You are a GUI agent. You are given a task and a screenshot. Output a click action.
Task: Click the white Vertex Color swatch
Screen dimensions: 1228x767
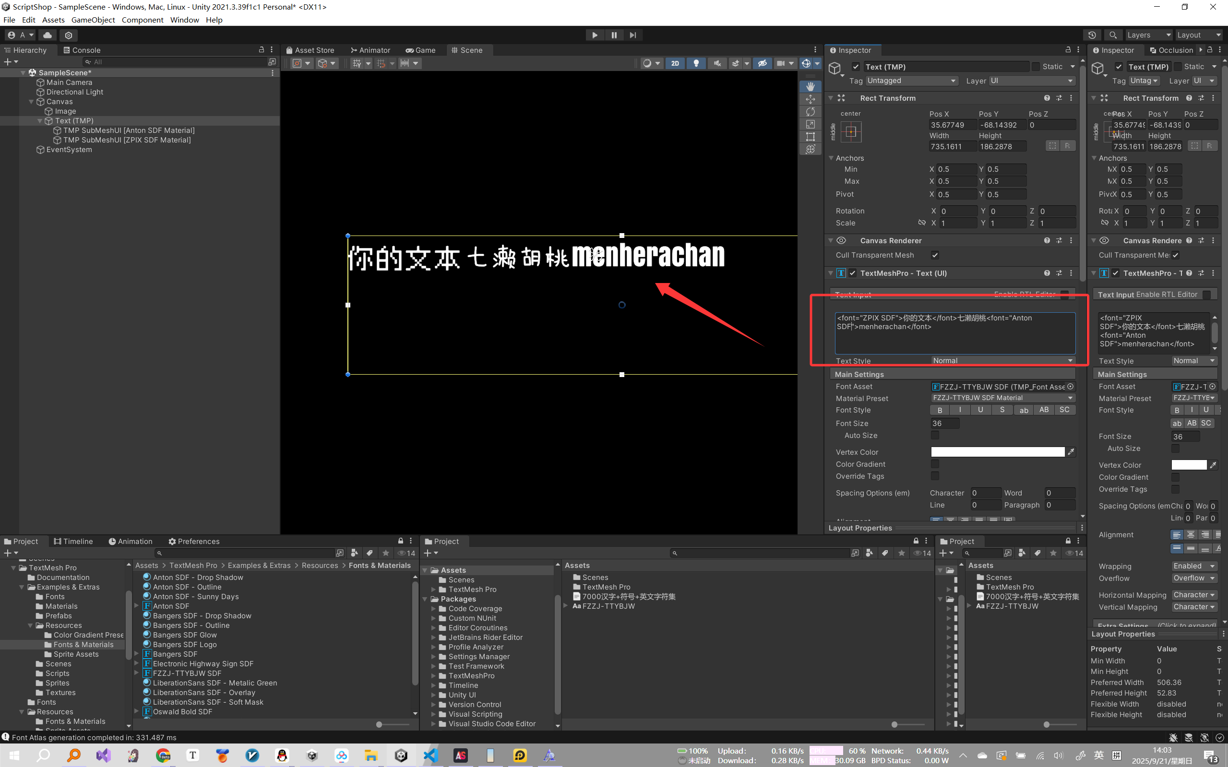(x=997, y=452)
